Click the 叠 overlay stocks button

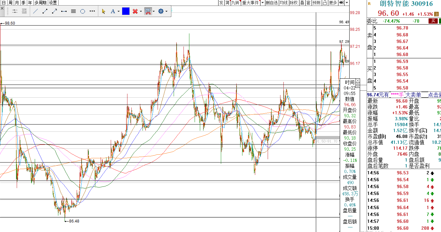tap(302, 3)
